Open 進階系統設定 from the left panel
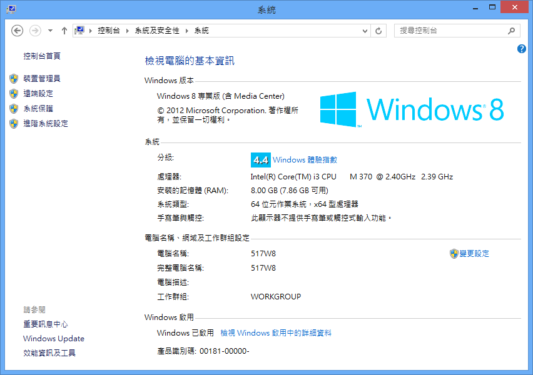Viewport: 533px width, 375px height. 46,124
